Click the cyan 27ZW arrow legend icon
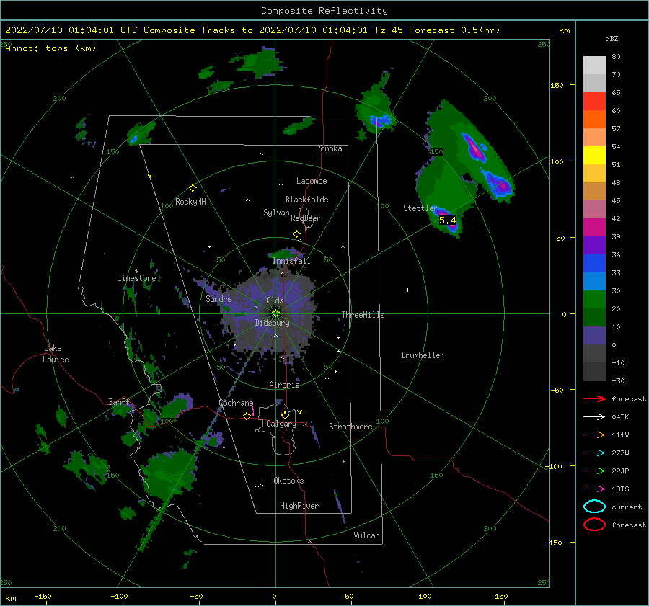The image size is (649, 606). 594,453
